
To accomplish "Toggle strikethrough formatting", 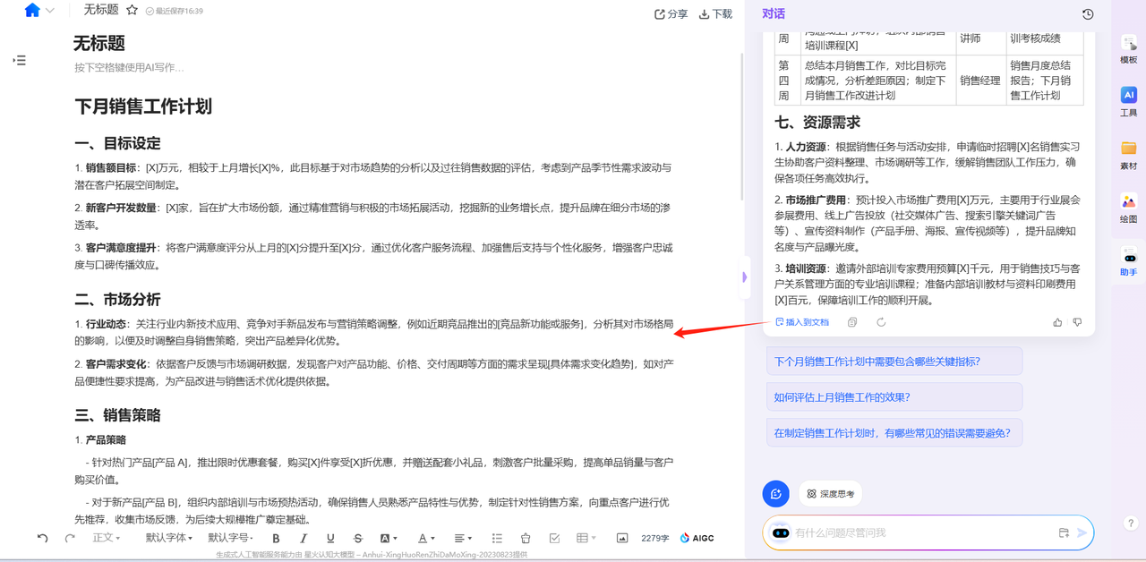I will [358, 538].
